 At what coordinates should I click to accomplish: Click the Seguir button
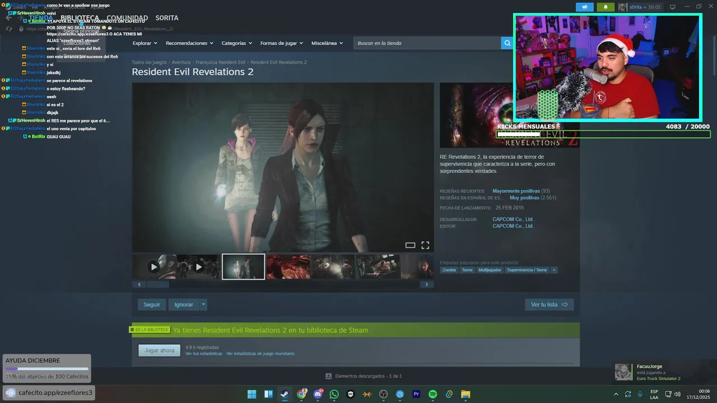152,304
